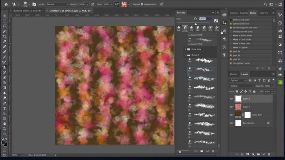Screen dimensions: 285x160
Task: Switch to the Tool Presets tab
Action: click(264, 13)
